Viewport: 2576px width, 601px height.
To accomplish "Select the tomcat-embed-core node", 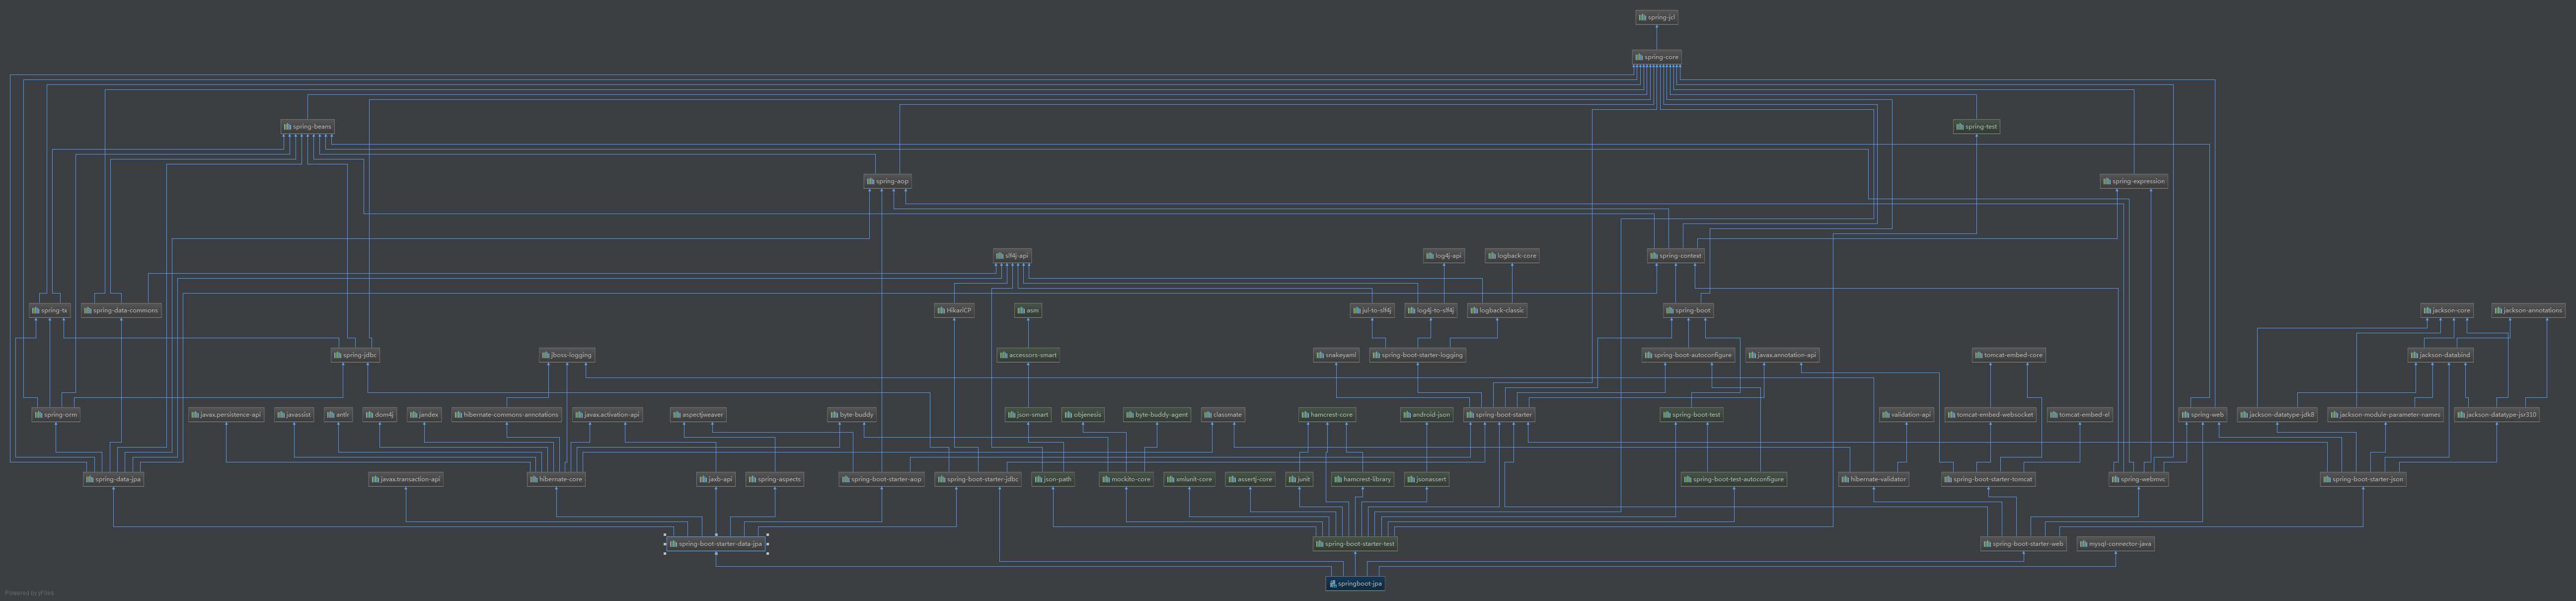I will pos(2008,355).
